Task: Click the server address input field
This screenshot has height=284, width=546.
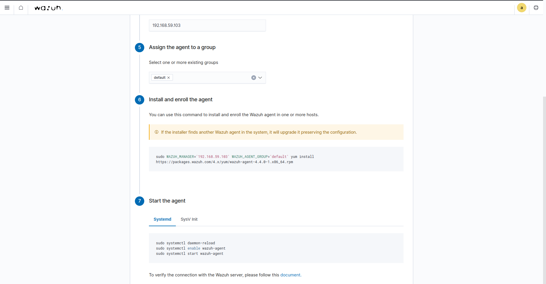Action: coord(207,25)
